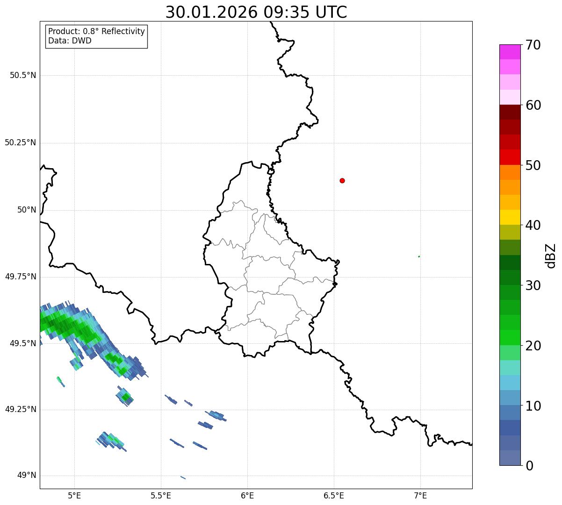Select the title 30.01.2026 09:35 UTC
The height and width of the screenshot is (505, 562).
[x=256, y=12]
